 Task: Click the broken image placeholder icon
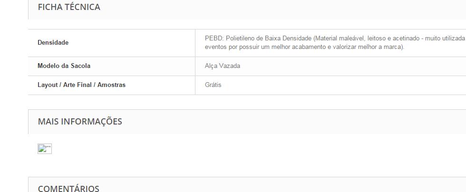click(45, 149)
